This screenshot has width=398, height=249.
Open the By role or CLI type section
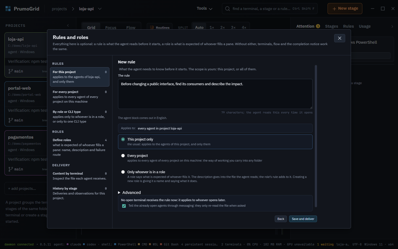(80, 117)
